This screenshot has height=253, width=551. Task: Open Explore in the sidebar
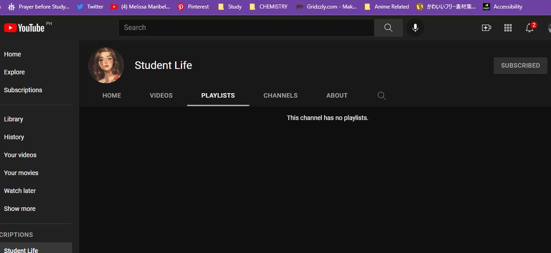[14, 72]
